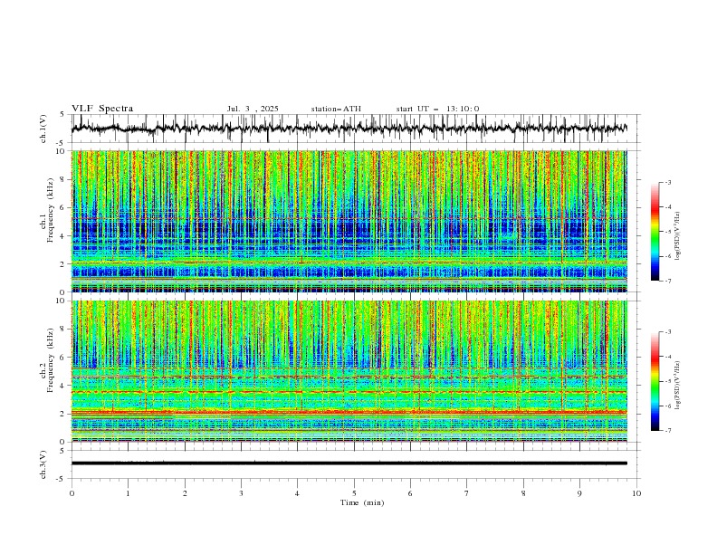This screenshot has height=554, width=717.
Task: Select the date text "Jul. 3, 2025"
Action: [253, 109]
